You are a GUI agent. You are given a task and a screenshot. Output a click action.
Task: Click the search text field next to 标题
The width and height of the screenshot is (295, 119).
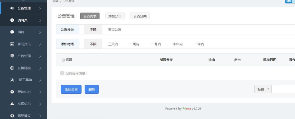(283, 89)
